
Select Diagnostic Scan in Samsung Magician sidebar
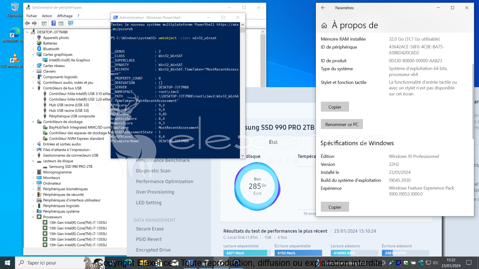pyautogui.click(x=153, y=171)
